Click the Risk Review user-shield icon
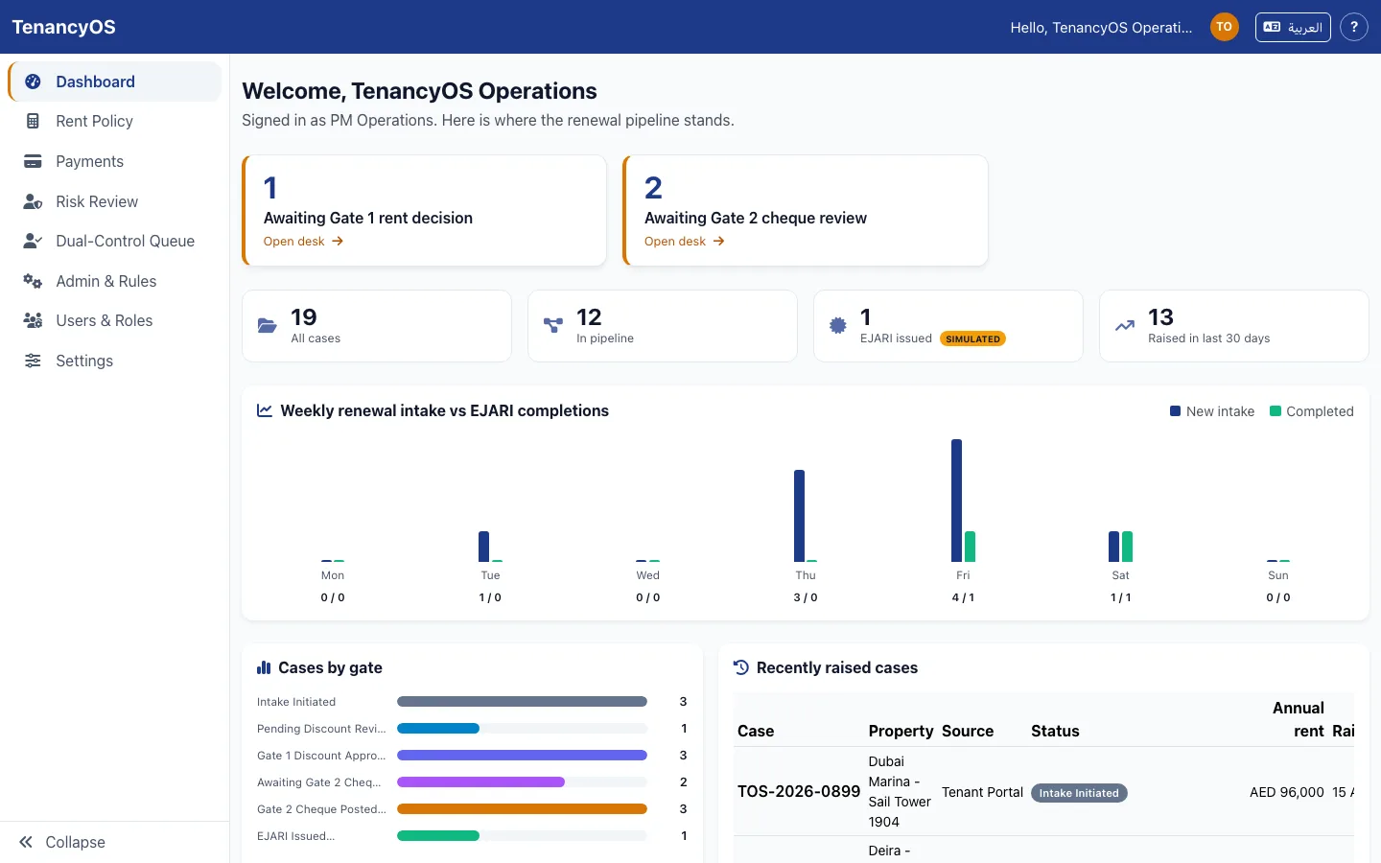Screen dimensions: 1381x863 coord(33,201)
